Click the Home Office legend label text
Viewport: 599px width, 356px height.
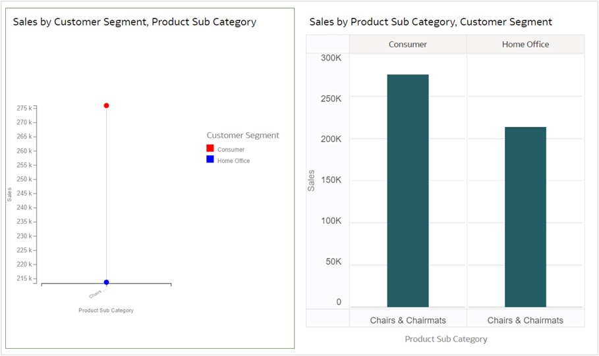point(233,161)
